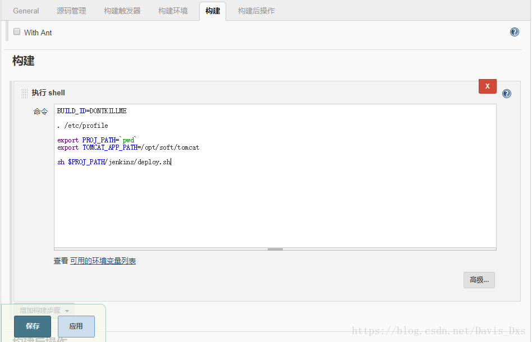This screenshot has height=342, width=532.
Task: Open help for With Ant option
Action: (x=515, y=32)
